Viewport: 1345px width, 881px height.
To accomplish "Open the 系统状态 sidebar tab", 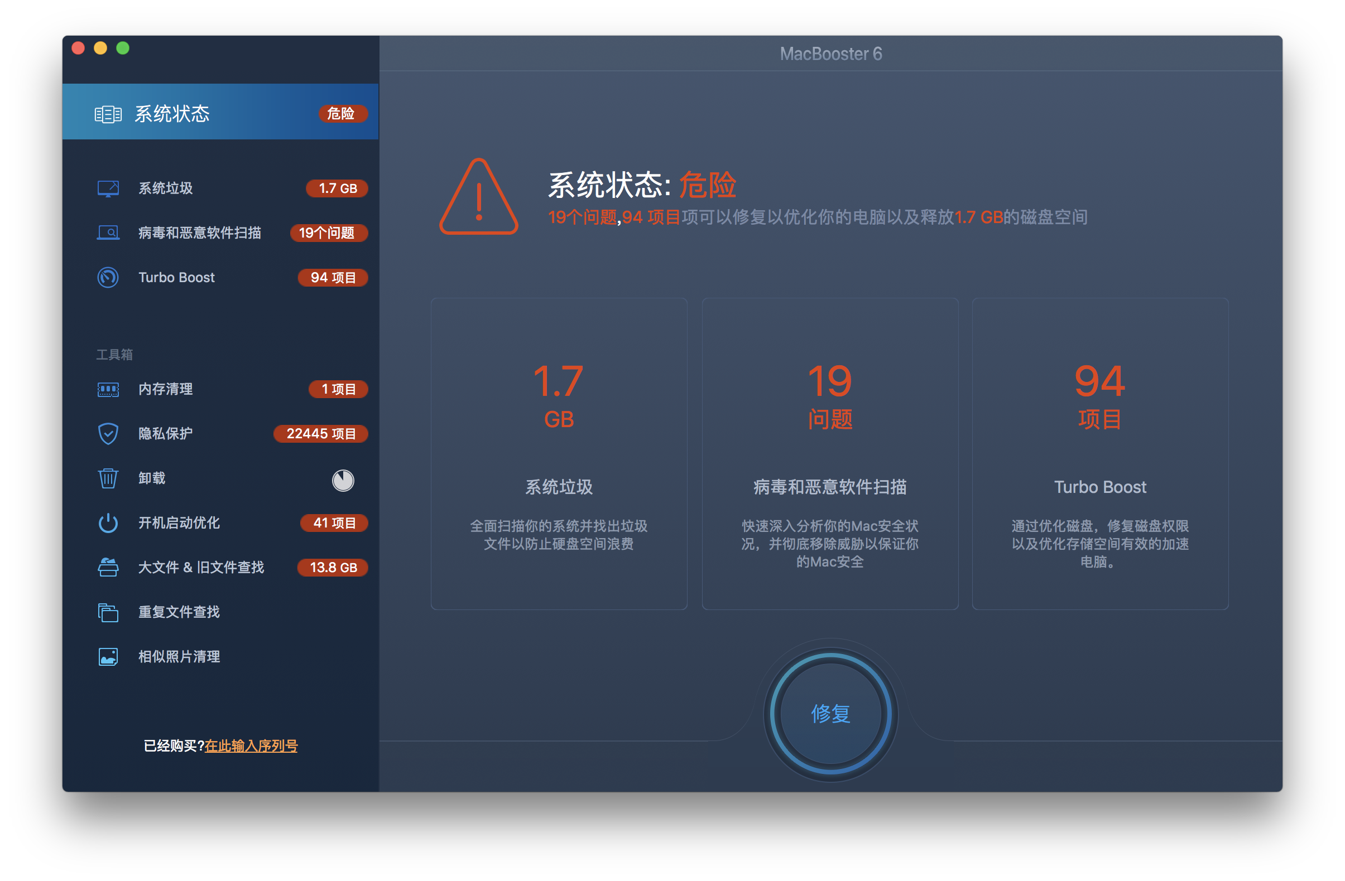I will coord(220,112).
